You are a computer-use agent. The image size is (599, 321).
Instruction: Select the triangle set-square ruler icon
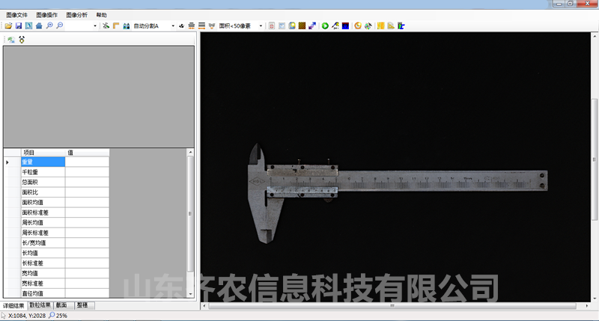[x=391, y=25]
